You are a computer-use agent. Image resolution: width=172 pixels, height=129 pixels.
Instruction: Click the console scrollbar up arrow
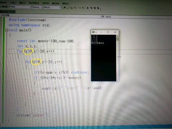pyautogui.click(x=118, y=36)
